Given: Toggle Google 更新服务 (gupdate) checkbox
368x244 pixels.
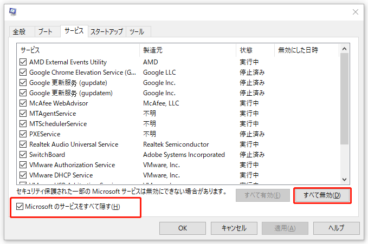Looking at the screenshot, I should point(23,83).
